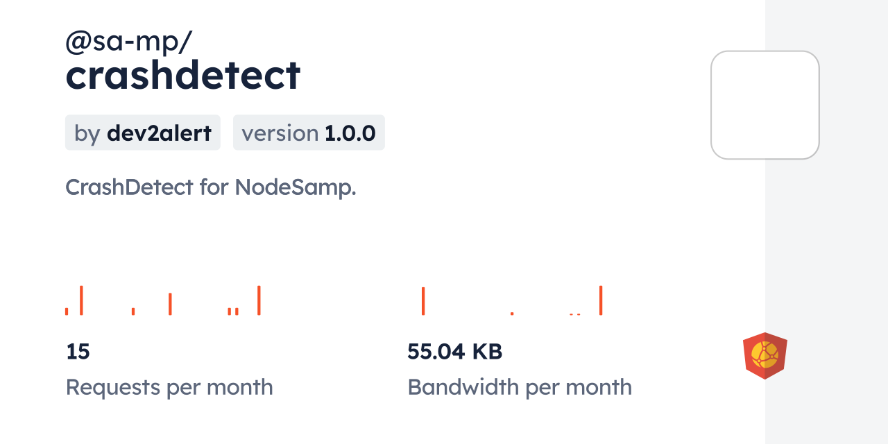Click the rightmost bar in the requests chart
Screen dimensions: 888x444
coord(259,300)
